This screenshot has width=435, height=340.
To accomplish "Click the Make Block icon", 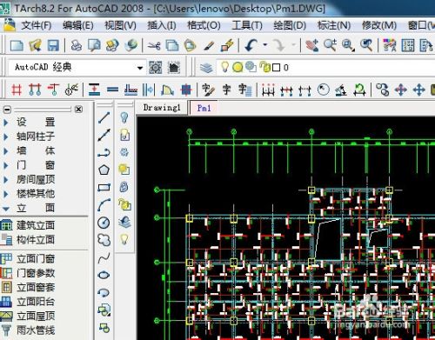I will point(104,328).
